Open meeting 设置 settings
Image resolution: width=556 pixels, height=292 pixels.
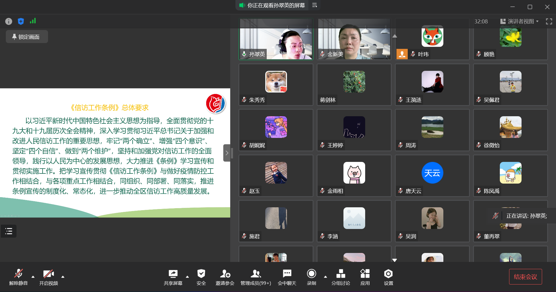388,277
